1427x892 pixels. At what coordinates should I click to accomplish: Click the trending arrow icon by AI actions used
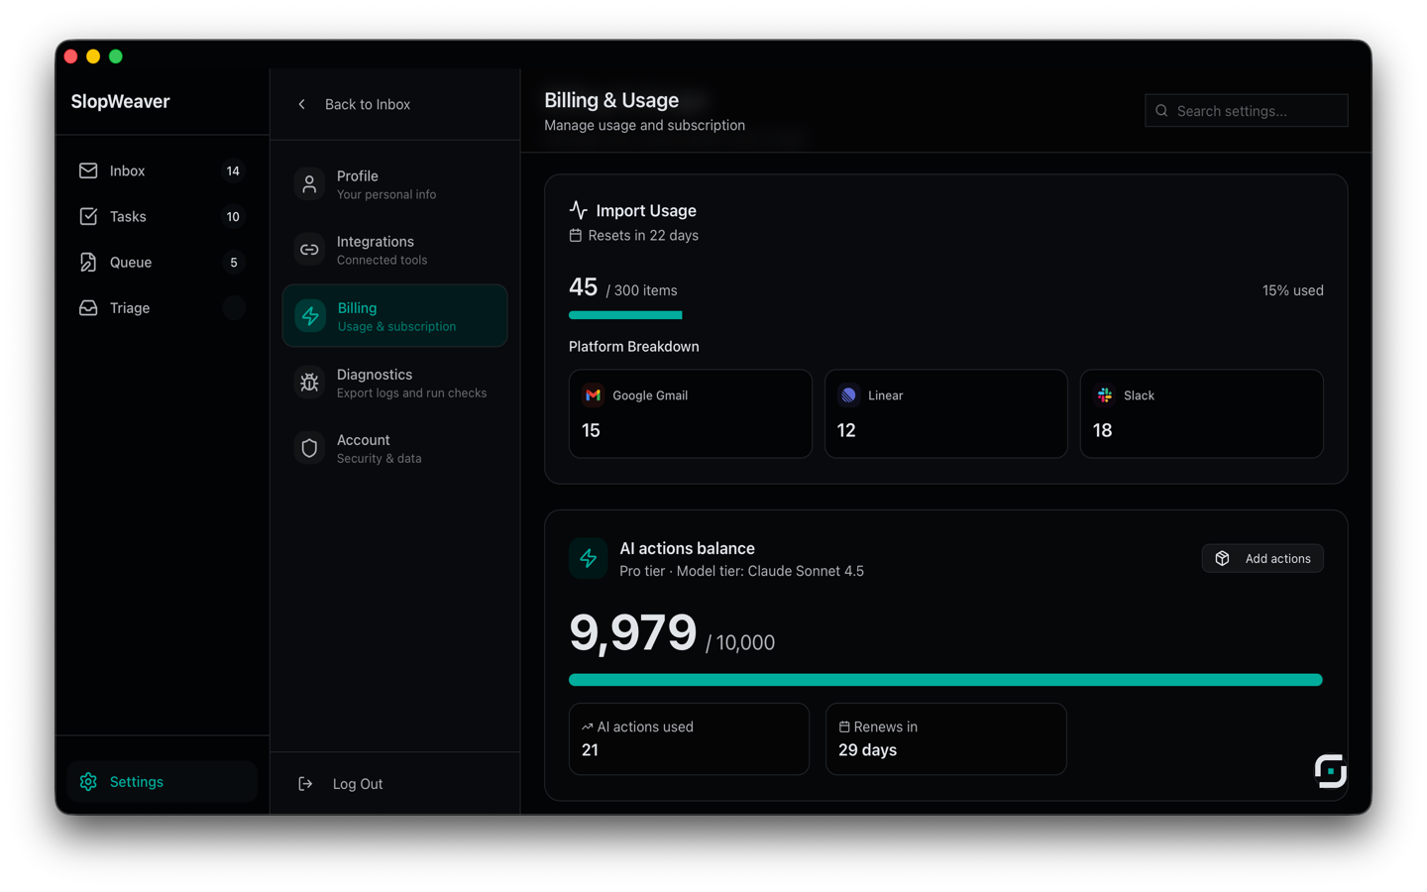click(x=587, y=726)
